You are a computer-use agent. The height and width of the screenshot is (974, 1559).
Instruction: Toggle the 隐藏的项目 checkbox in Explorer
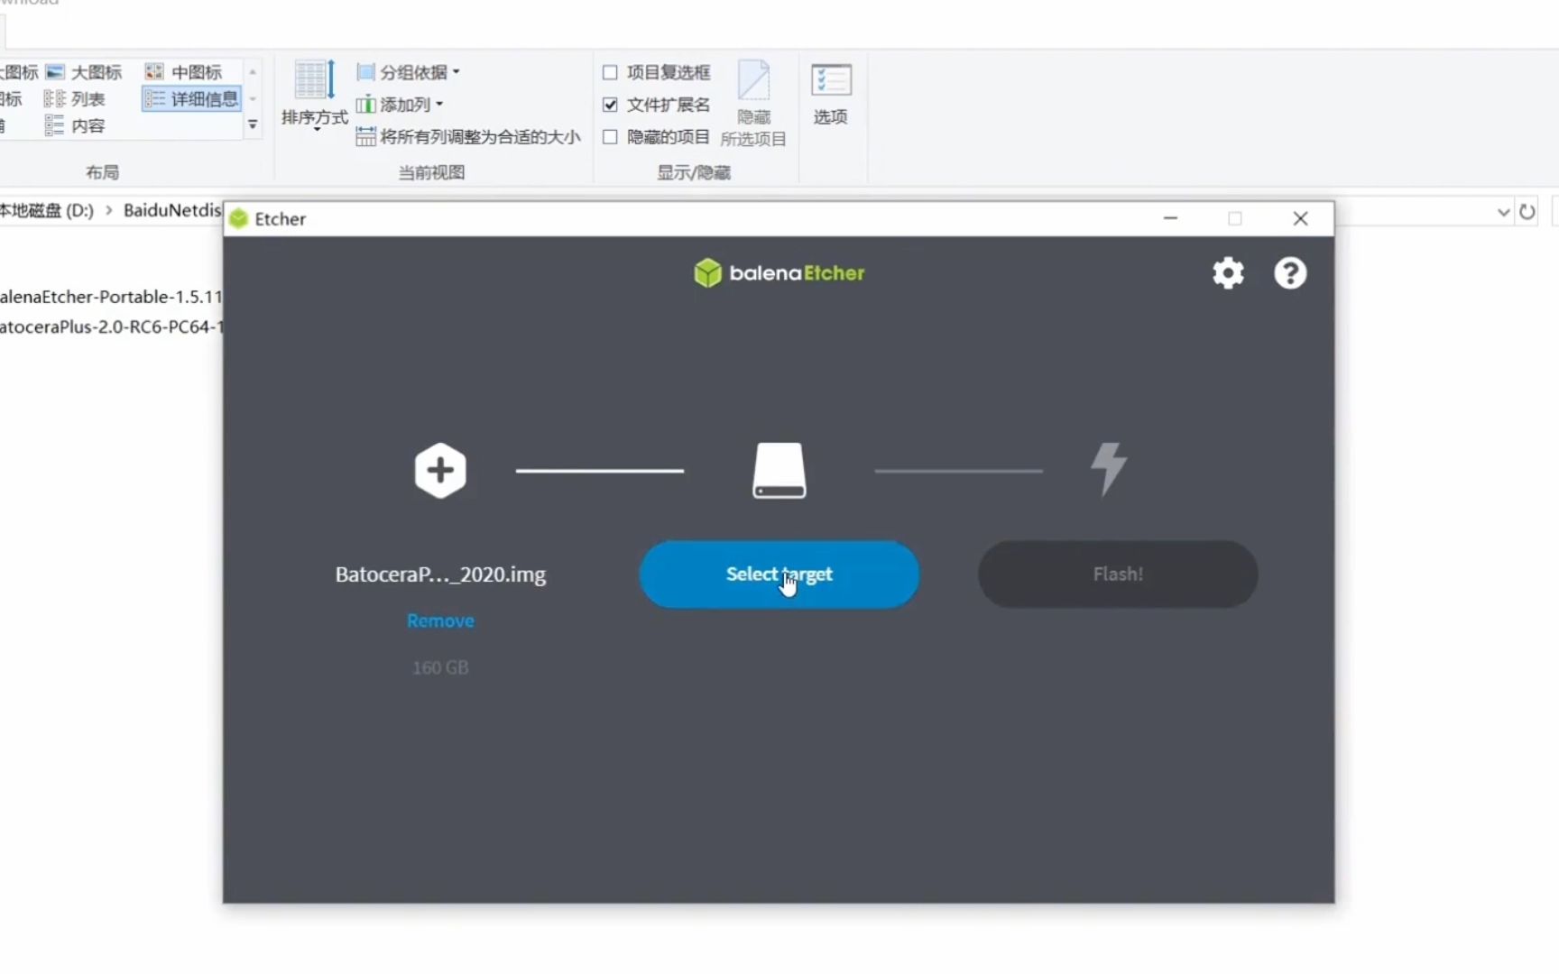tap(610, 137)
